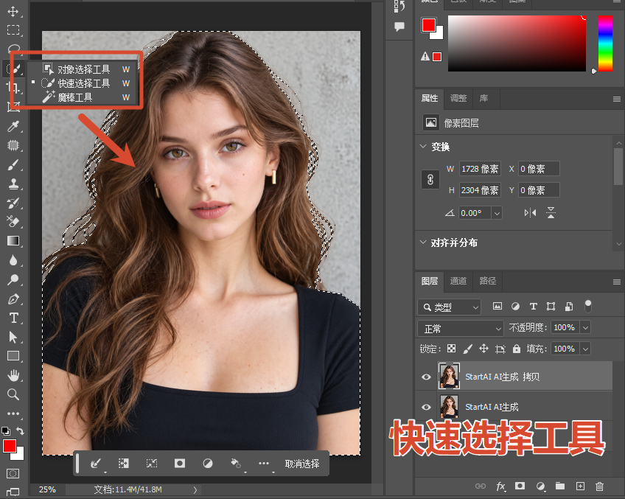625x499 pixels.
Task: Select the Horizontal Type tool
Action: click(x=13, y=318)
